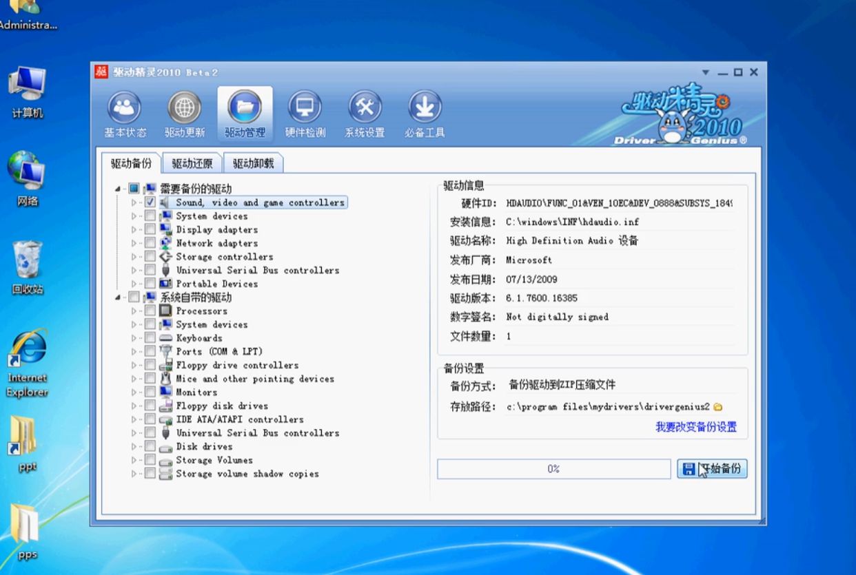
Task: Switch to the 驱动卸载 tab
Action: pyautogui.click(x=253, y=163)
